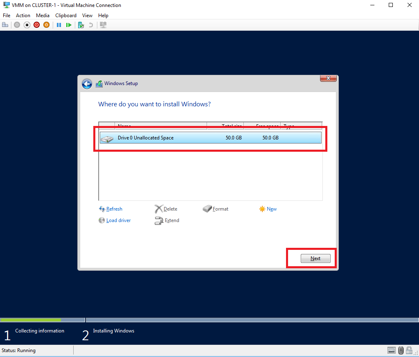The width and height of the screenshot is (419, 357).
Task: Open the Clipboard menu
Action: 66,16
